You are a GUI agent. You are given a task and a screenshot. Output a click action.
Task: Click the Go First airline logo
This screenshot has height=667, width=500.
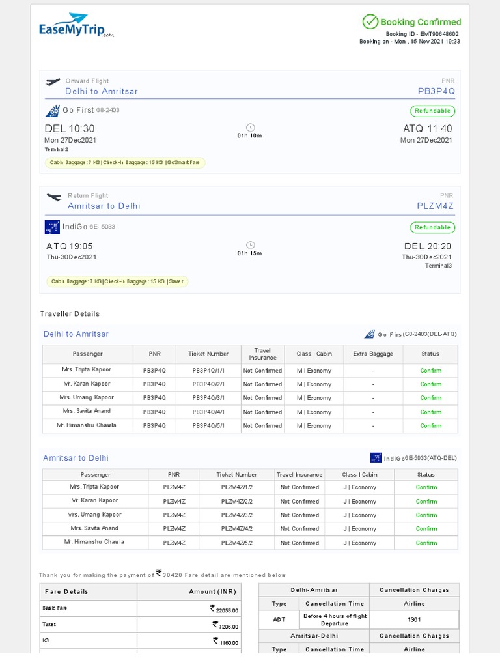click(x=52, y=111)
